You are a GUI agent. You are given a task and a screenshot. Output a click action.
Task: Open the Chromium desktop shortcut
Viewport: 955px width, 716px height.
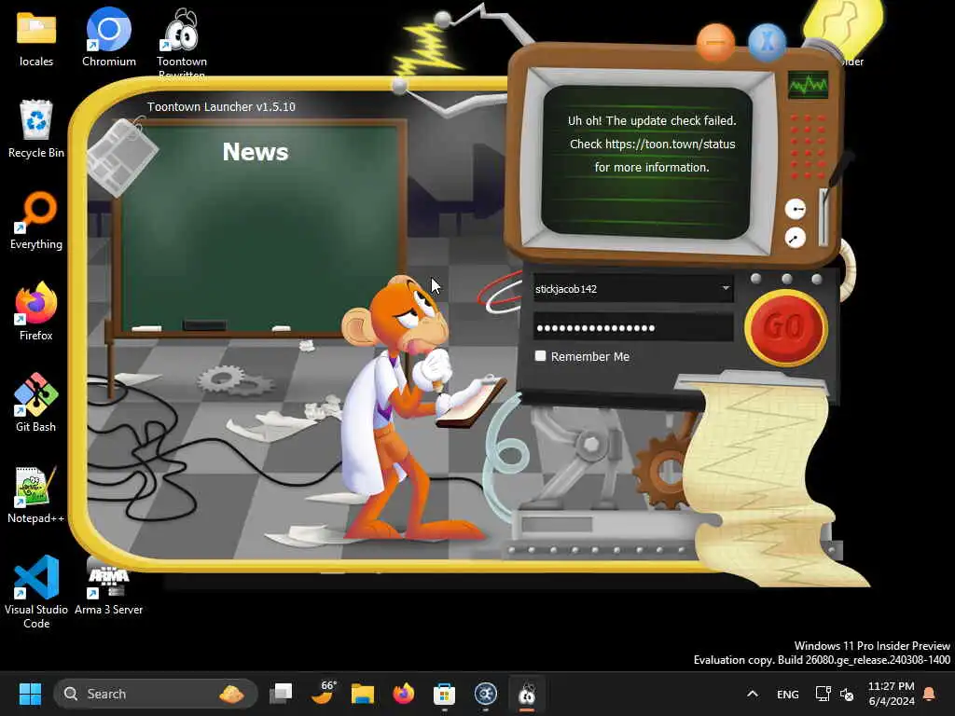108,38
